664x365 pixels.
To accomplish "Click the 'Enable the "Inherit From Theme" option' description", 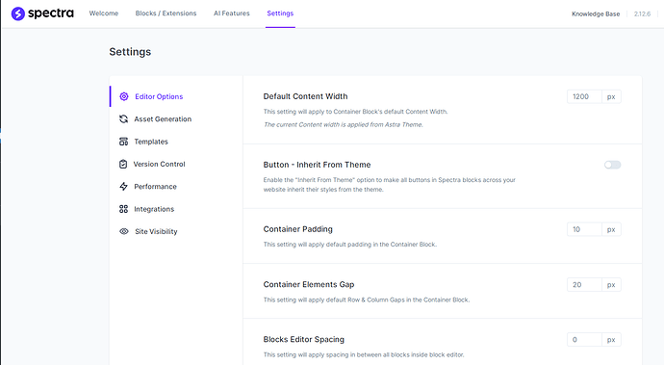I will pos(389,184).
